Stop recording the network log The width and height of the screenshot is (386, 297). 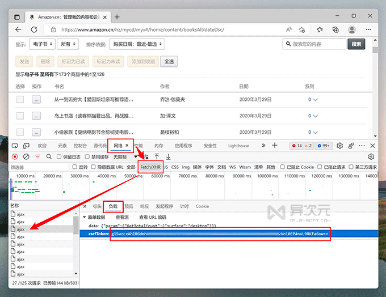(x=15, y=156)
